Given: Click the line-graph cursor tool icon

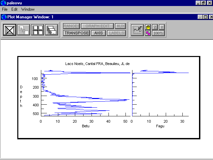Looking at the screenshot, I should click(x=137, y=30).
